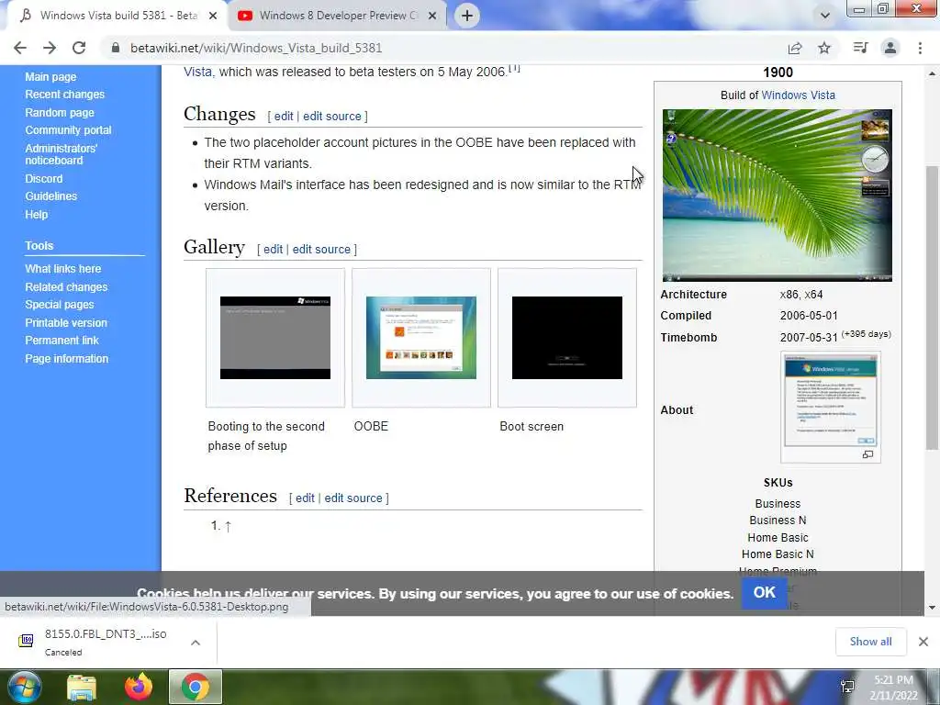Open the About winver dialog thumbnail
The height and width of the screenshot is (705, 940).
[831, 400]
